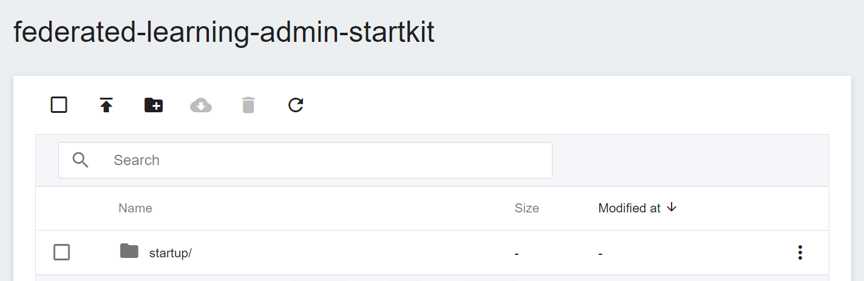The height and width of the screenshot is (281, 864).
Task: Sort files by Size column header
Action: [x=527, y=208]
